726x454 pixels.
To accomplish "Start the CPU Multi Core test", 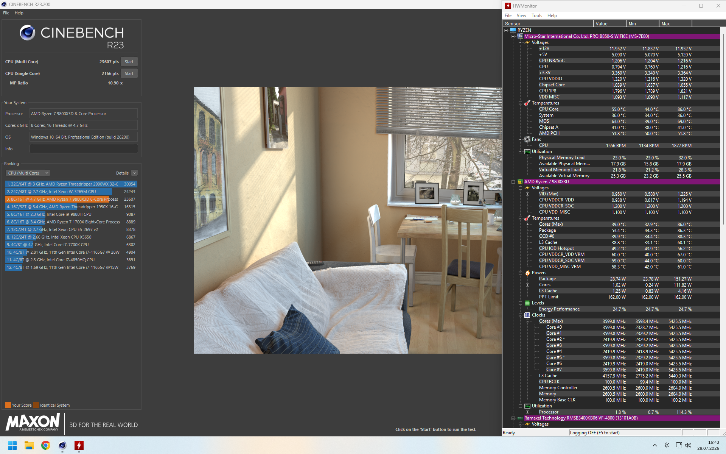I will 129,62.
